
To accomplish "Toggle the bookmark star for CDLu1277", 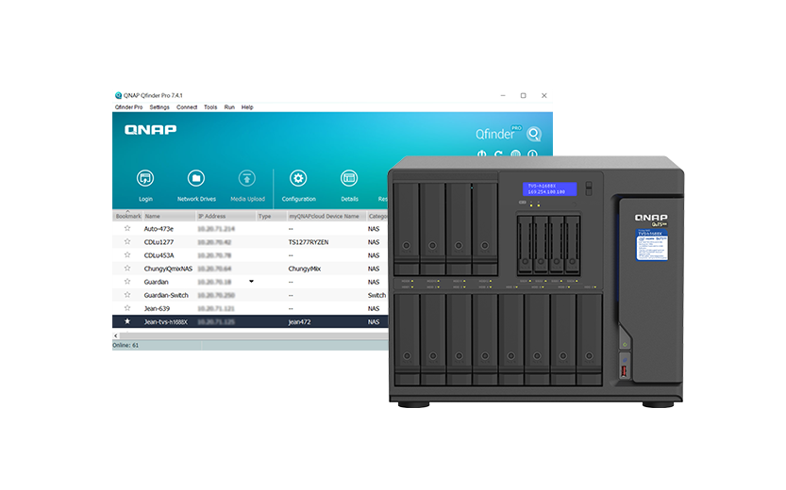I will (x=127, y=242).
